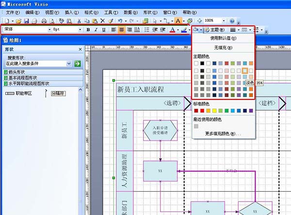Select the recently used gray swatch

196,126
